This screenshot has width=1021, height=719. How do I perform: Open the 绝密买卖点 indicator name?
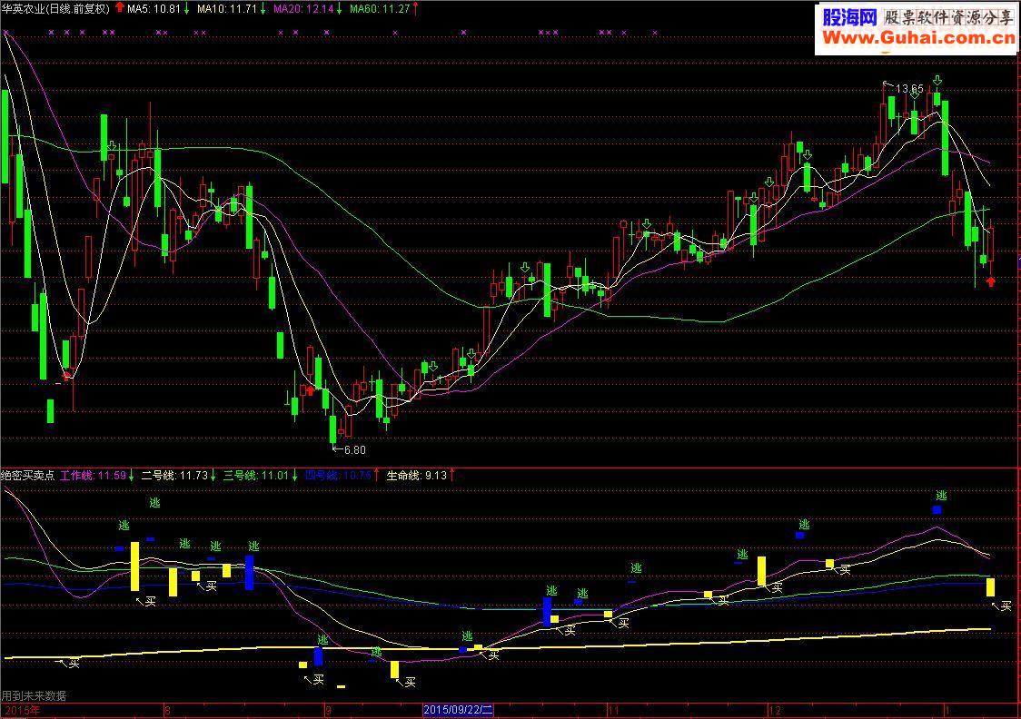tap(27, 476)
